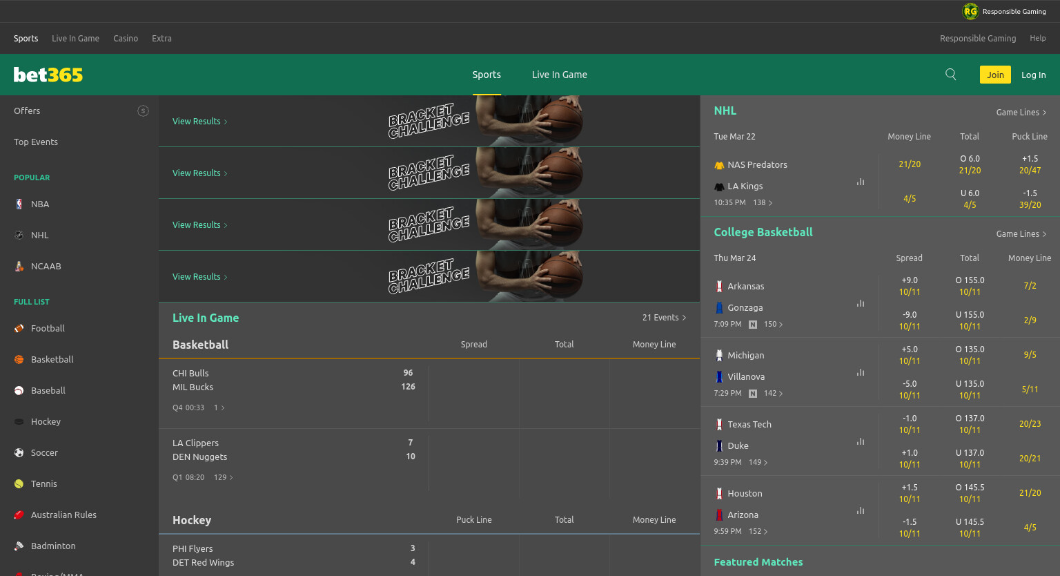Open the last Bracket Challenge banner
1060x576 pixels.
click(x=429, y=276)
